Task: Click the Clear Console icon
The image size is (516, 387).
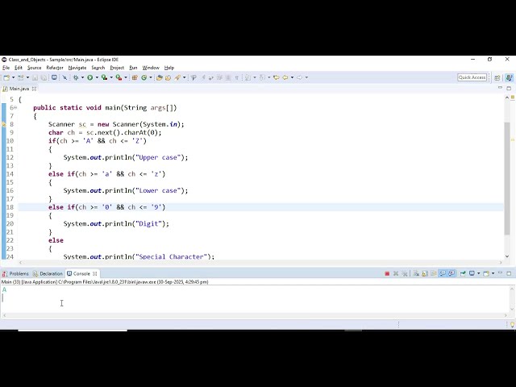Action: [416, 274]
